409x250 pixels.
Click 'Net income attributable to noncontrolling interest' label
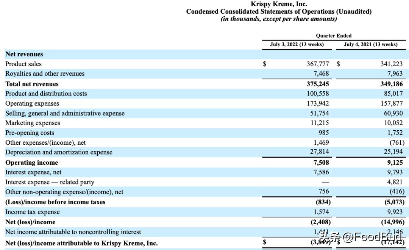click(x=73, y=232)
